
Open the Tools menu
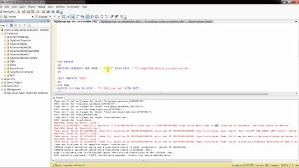pos(50,7)
